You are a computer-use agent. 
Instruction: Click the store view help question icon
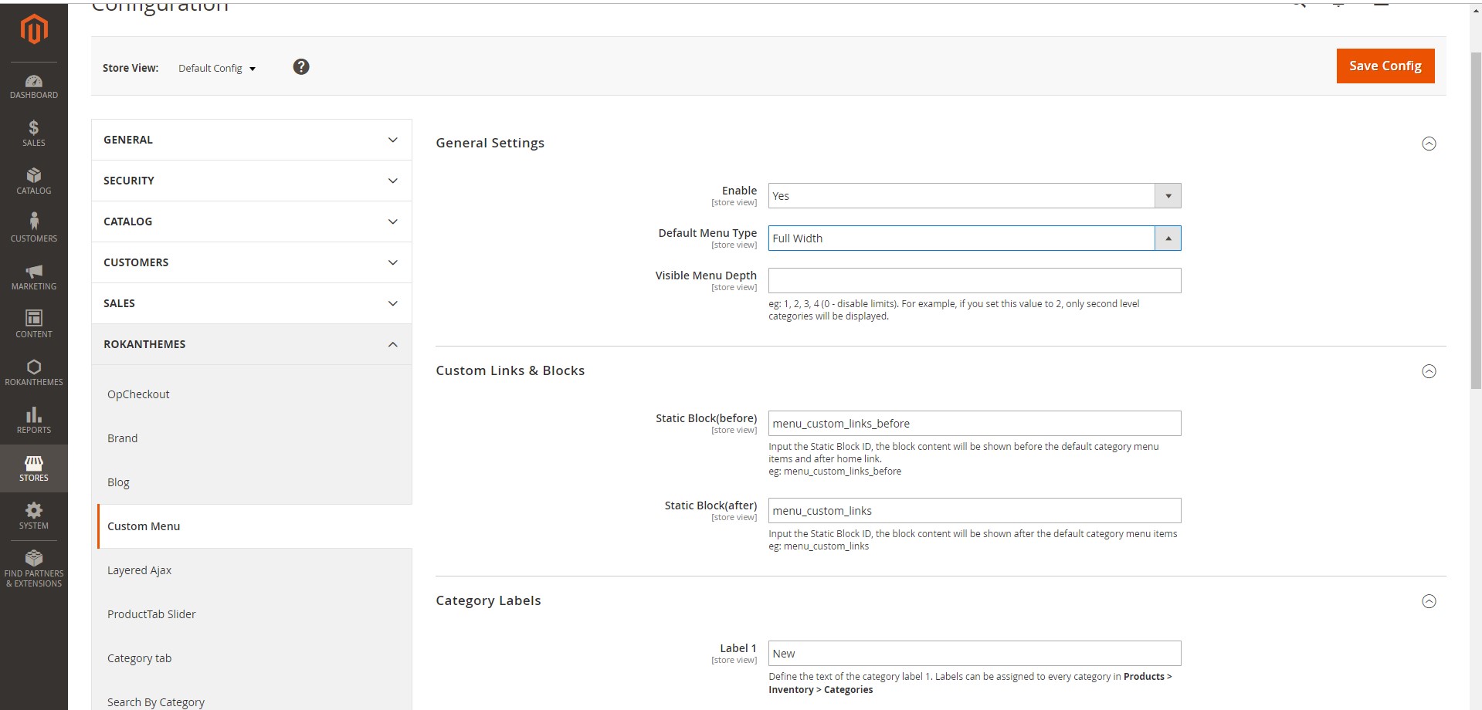(x=301, y=67)
